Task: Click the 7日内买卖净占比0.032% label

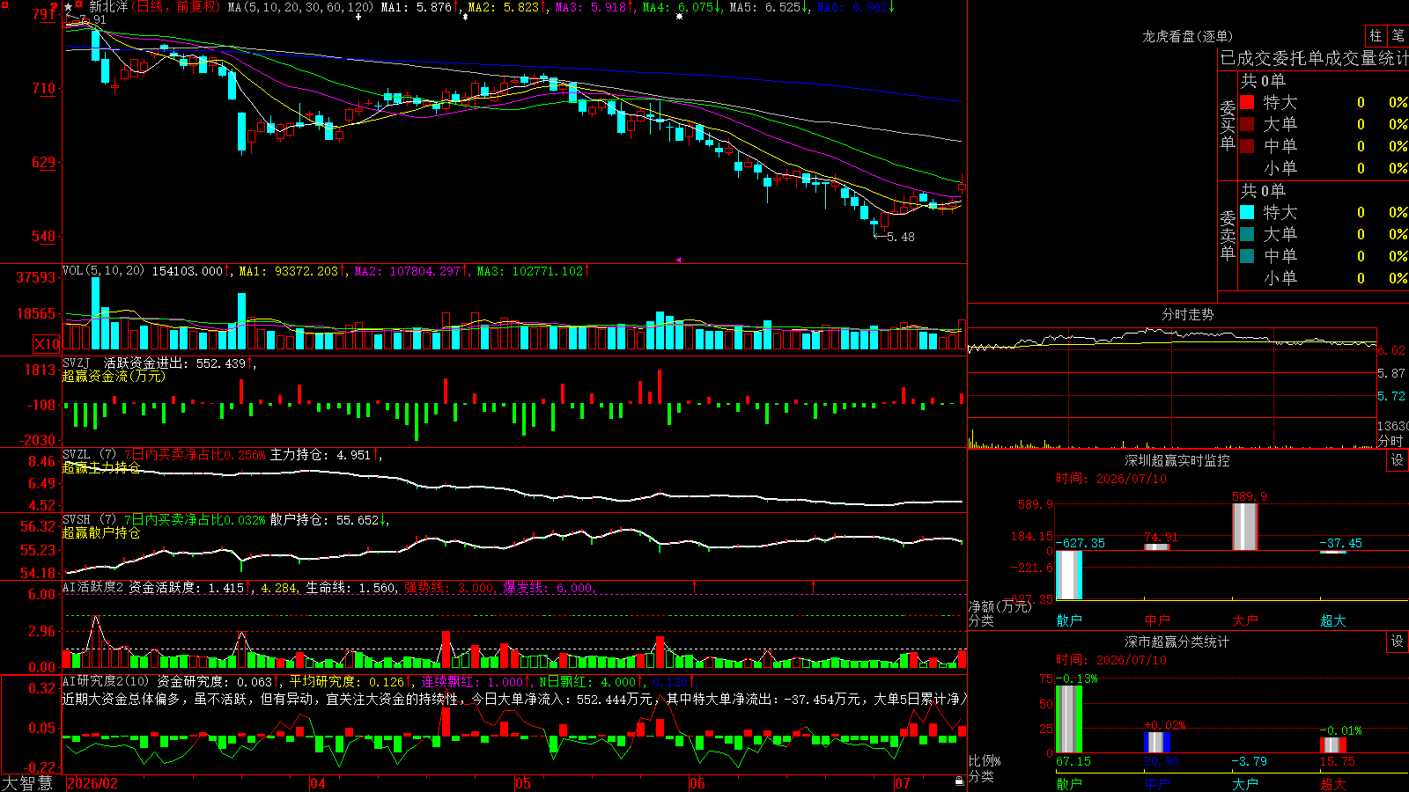Action: coord(195,520)
